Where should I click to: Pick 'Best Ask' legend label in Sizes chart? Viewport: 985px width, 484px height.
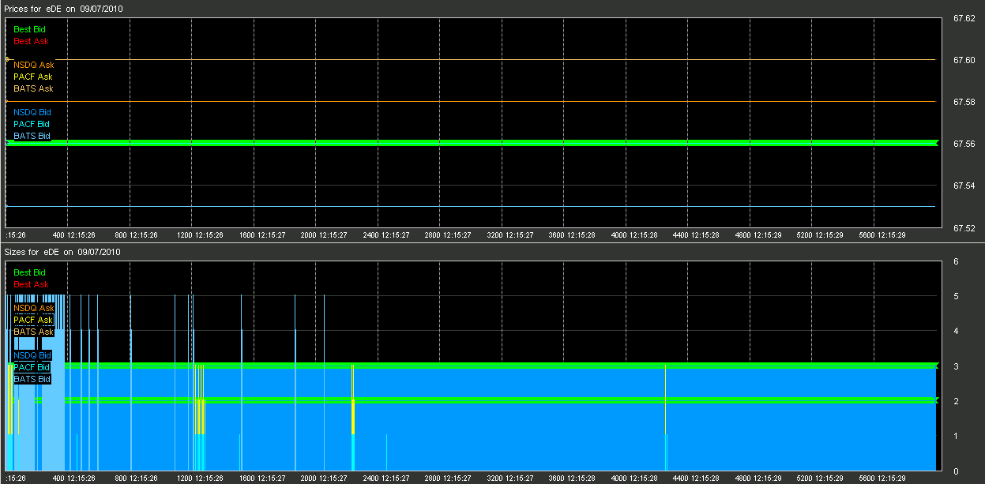tap(31, 284)
